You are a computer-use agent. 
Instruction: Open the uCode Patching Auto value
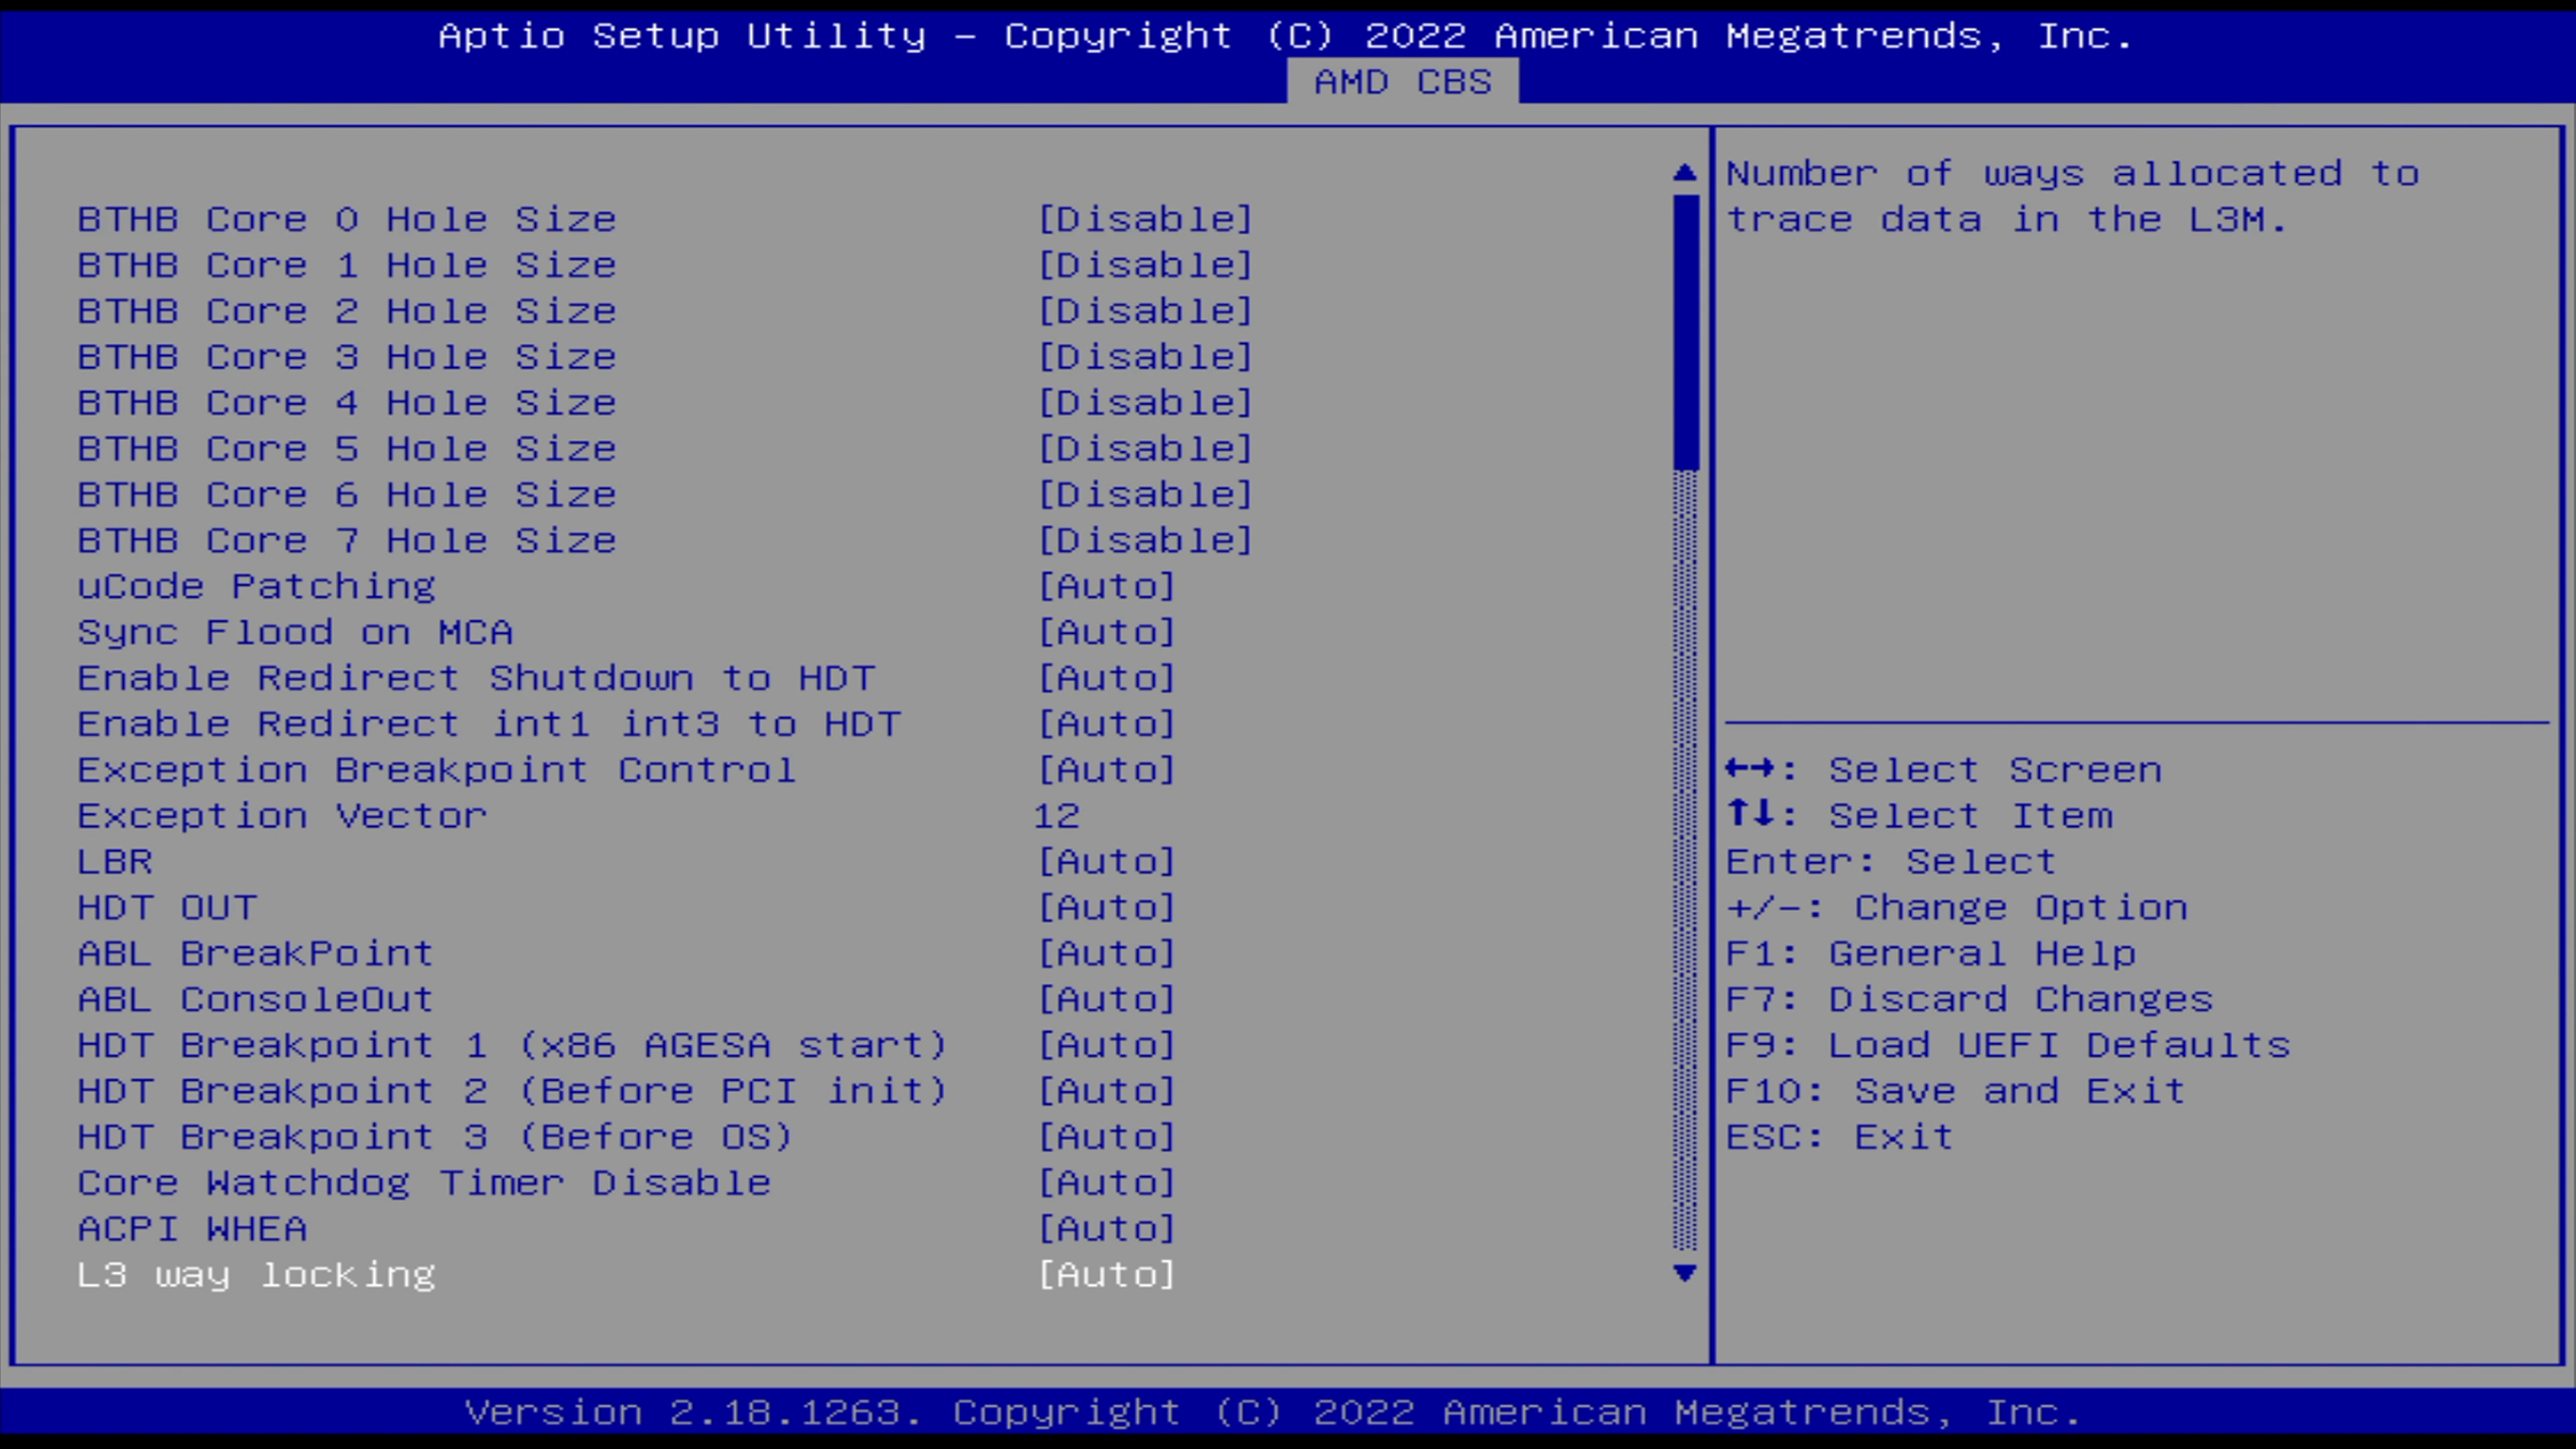tap(1106, 586)
